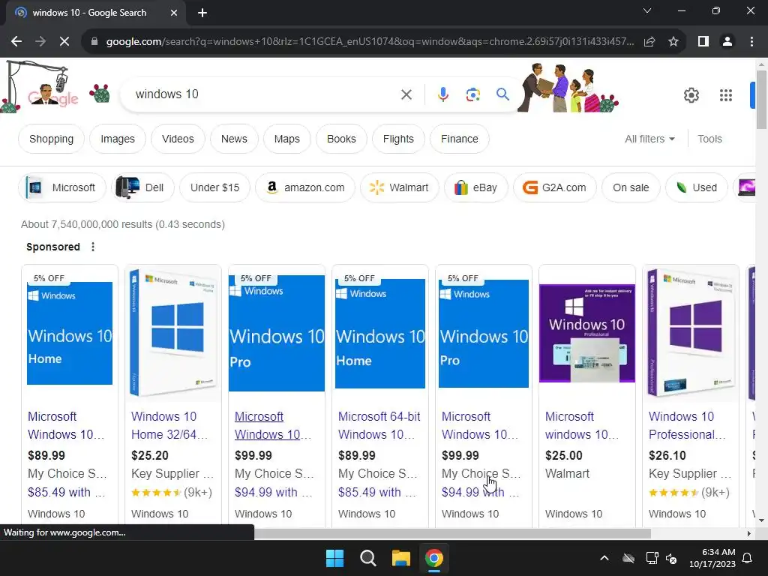Show hidden system tray icons
The image size is (768, 576).
(604, 558)
